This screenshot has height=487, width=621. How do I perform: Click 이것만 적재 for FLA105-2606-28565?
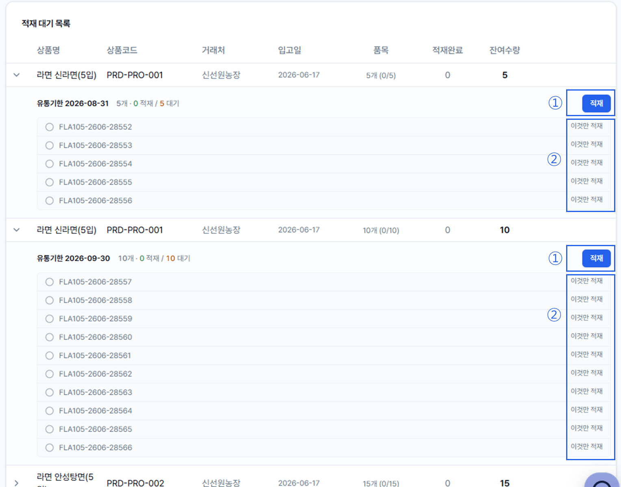coord(586,428)
